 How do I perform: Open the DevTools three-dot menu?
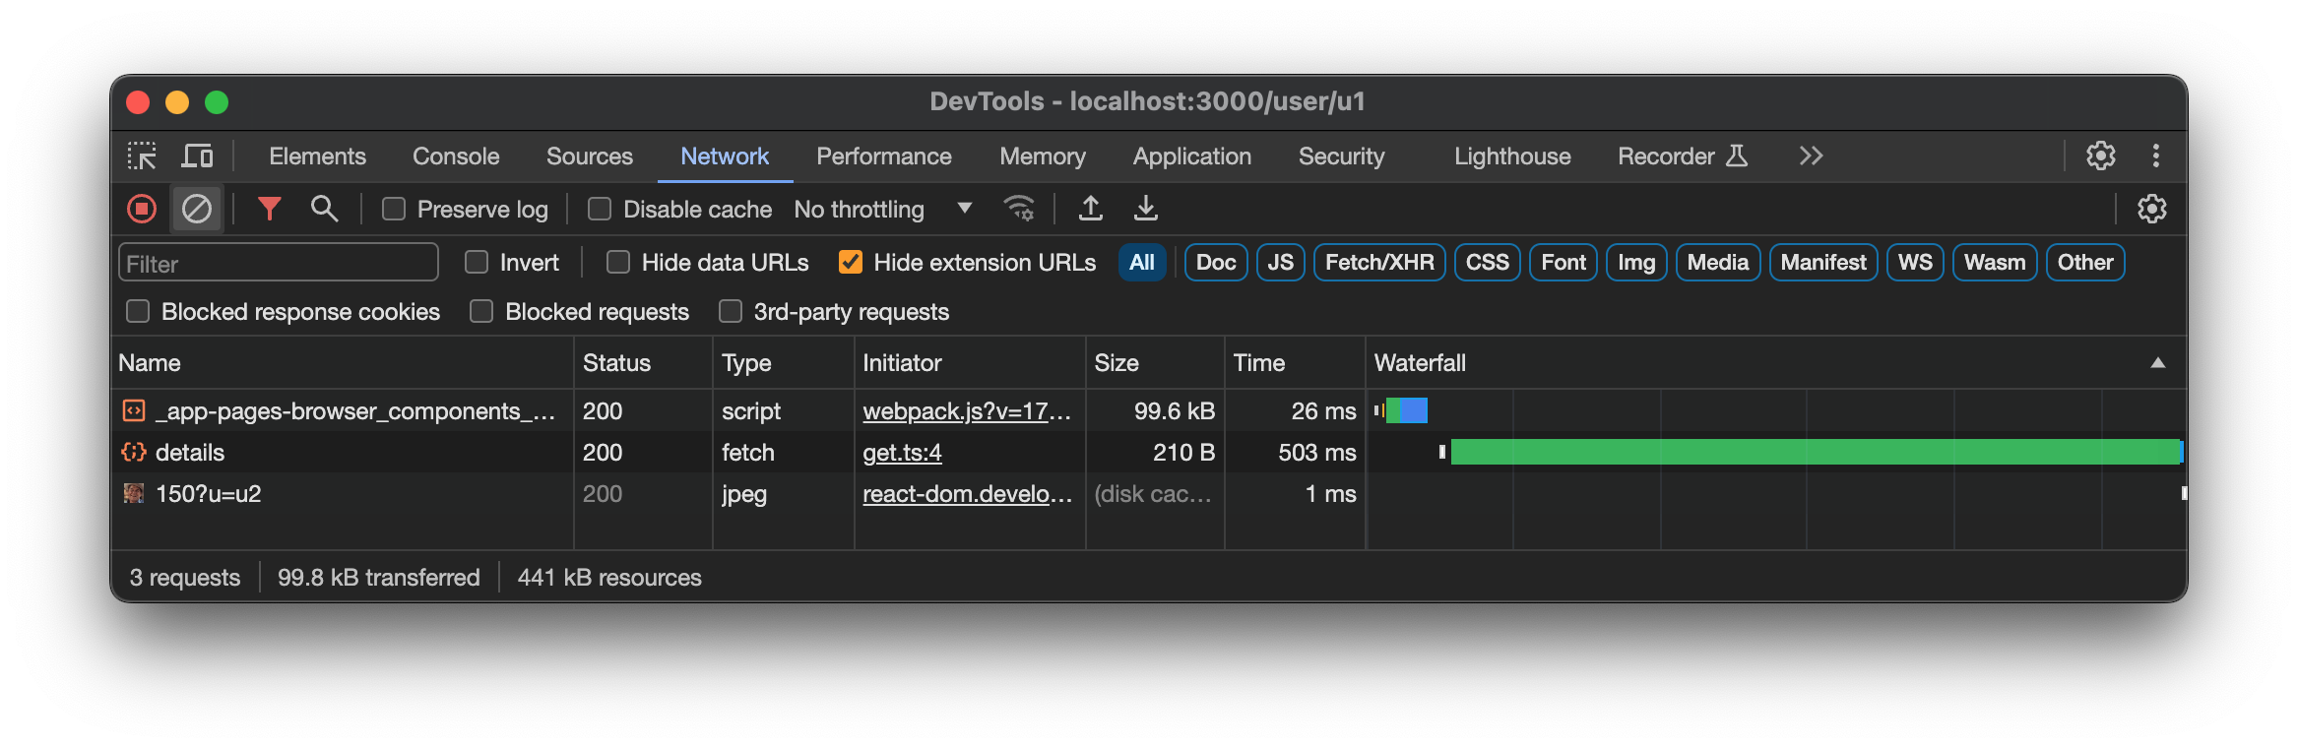coord(2155,156)
